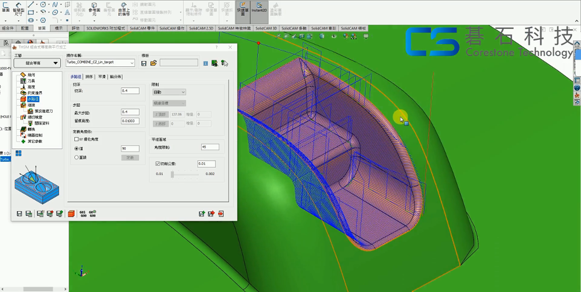The image size is (581, 292).
Task: Select 其它參數 in the operation tree
Action: pos(34,141)
